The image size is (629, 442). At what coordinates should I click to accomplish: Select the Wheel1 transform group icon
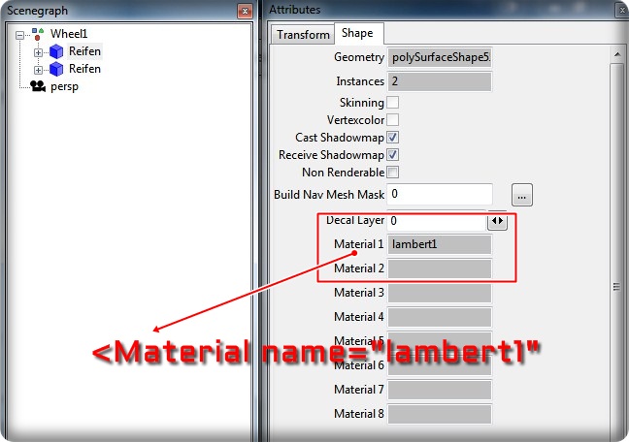tap(38, 33)
